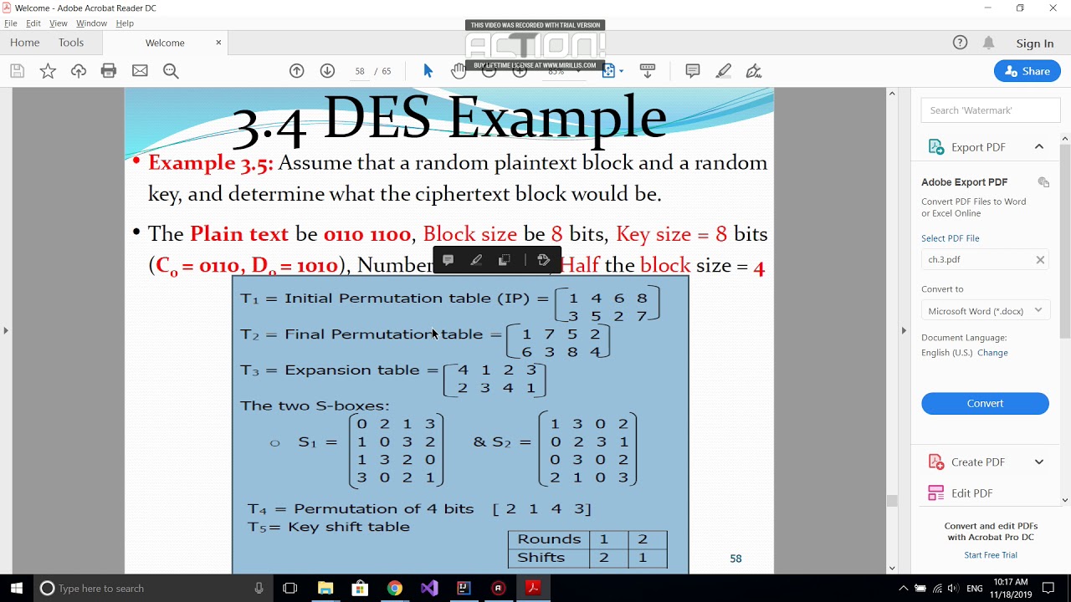This screenshot has height=602, width=1071.
Task: Open the Windows Start menu
Action: [x=17, y=588]
